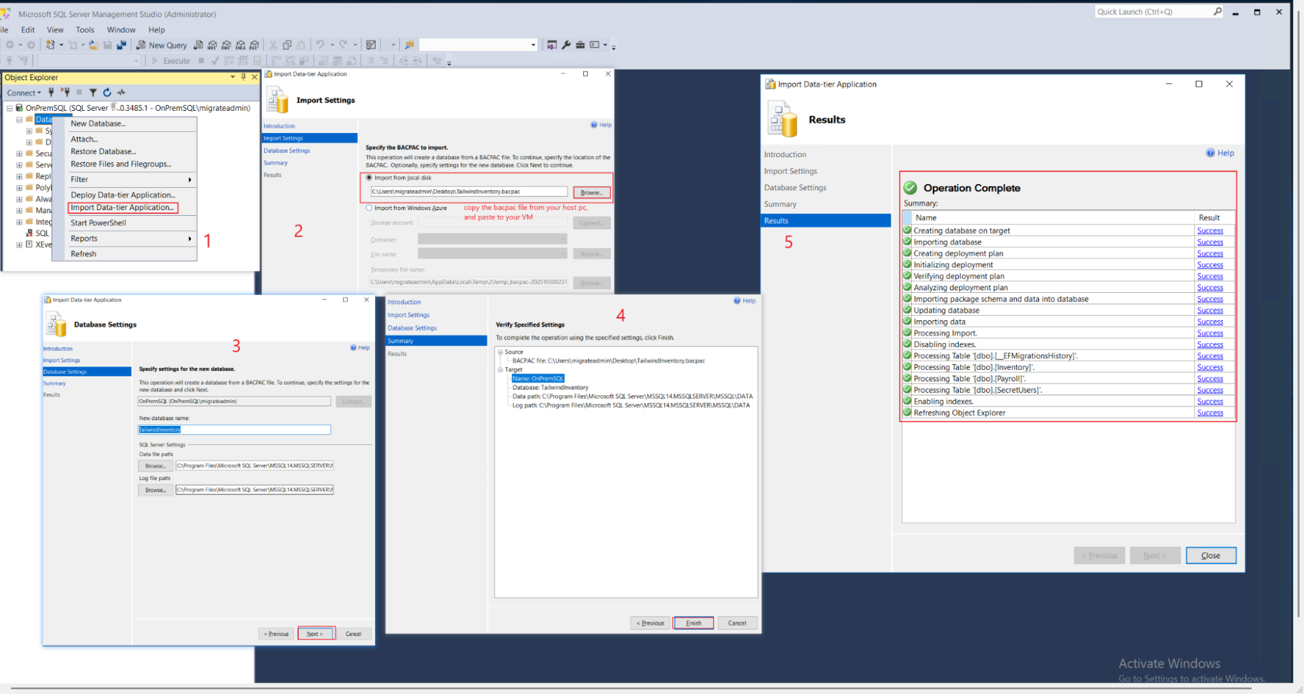Click the wrench Properties icon in main toolbar
Screen dimensions: 1304x694
pyautogui.click(x=566, y=45)
